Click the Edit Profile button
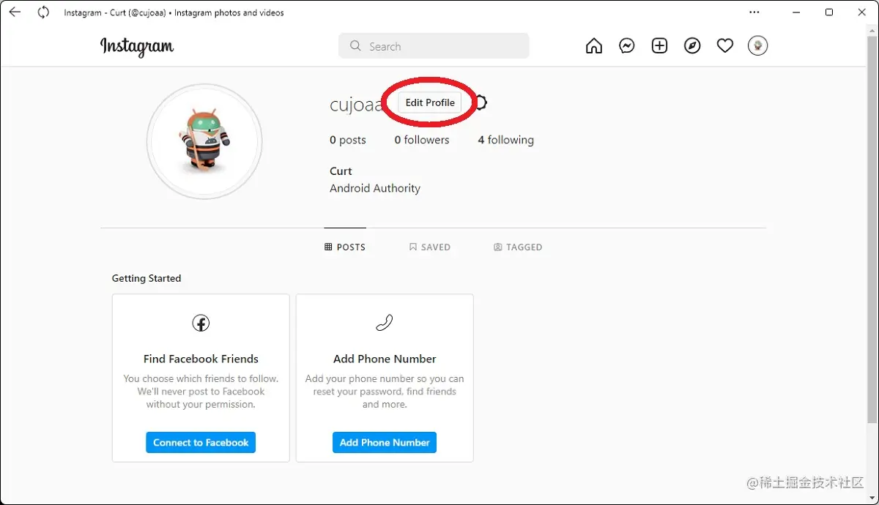Viewport: 879px width, 505px height. 430,102
